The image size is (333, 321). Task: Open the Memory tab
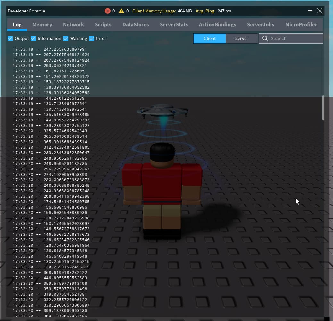42,25
